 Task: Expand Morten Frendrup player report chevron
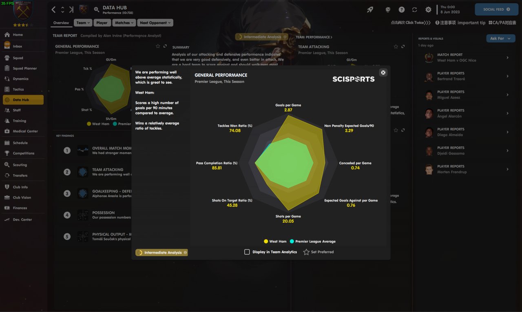click(508, 169)
